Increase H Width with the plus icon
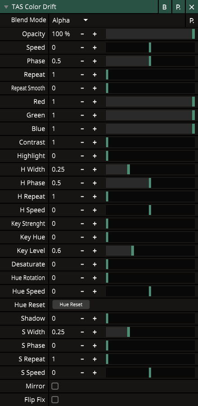 pos(95,170)
